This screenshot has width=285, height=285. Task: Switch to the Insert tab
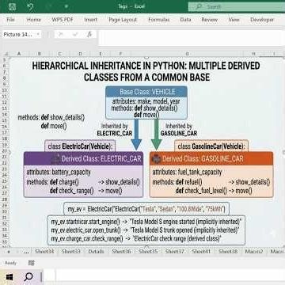click(91, 20)
